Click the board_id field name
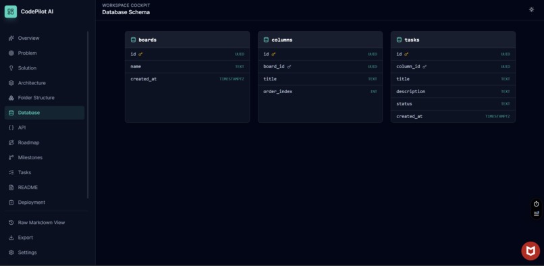Screen dimensions: 544x266 tap(274, 66)
